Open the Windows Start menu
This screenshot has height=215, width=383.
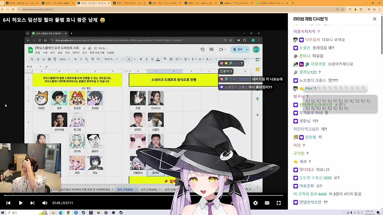click(3, 213)
